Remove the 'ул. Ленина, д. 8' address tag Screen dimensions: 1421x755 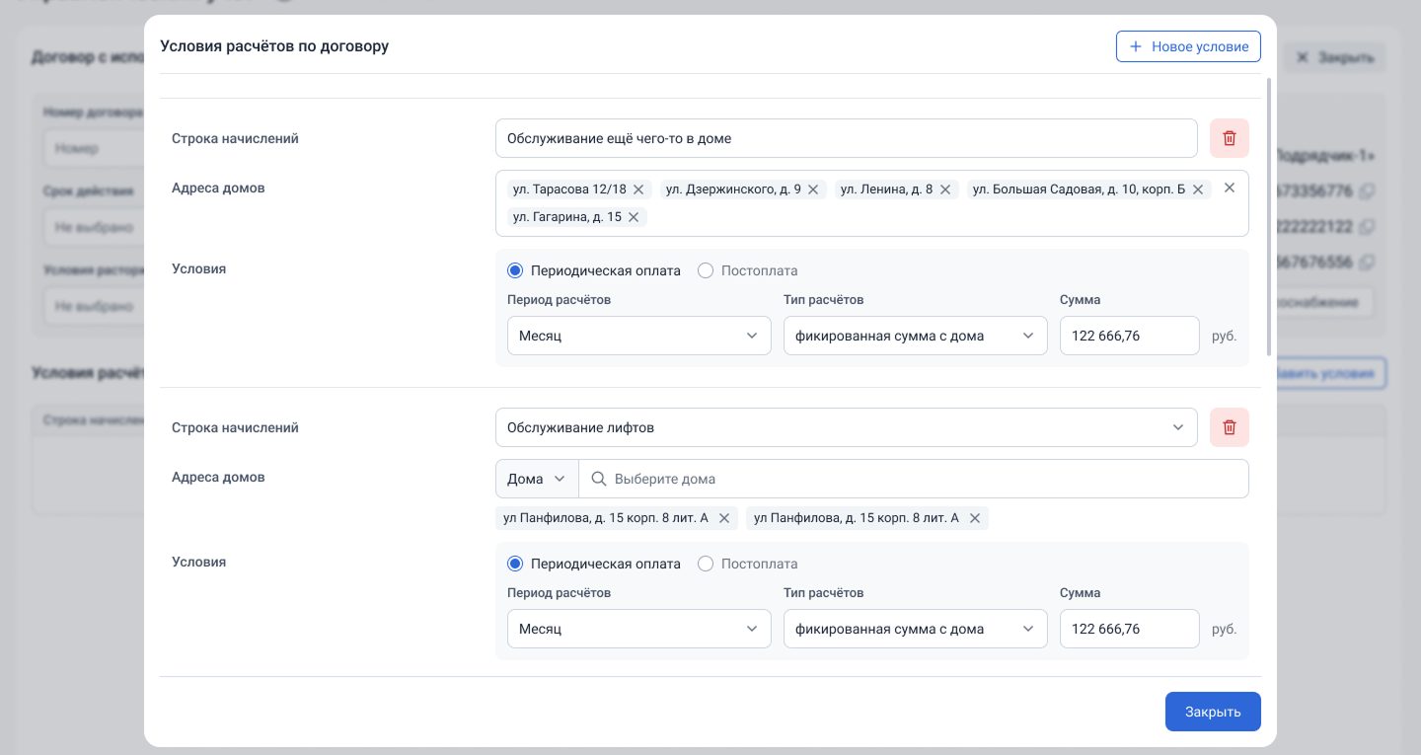(x=944, y=189)
